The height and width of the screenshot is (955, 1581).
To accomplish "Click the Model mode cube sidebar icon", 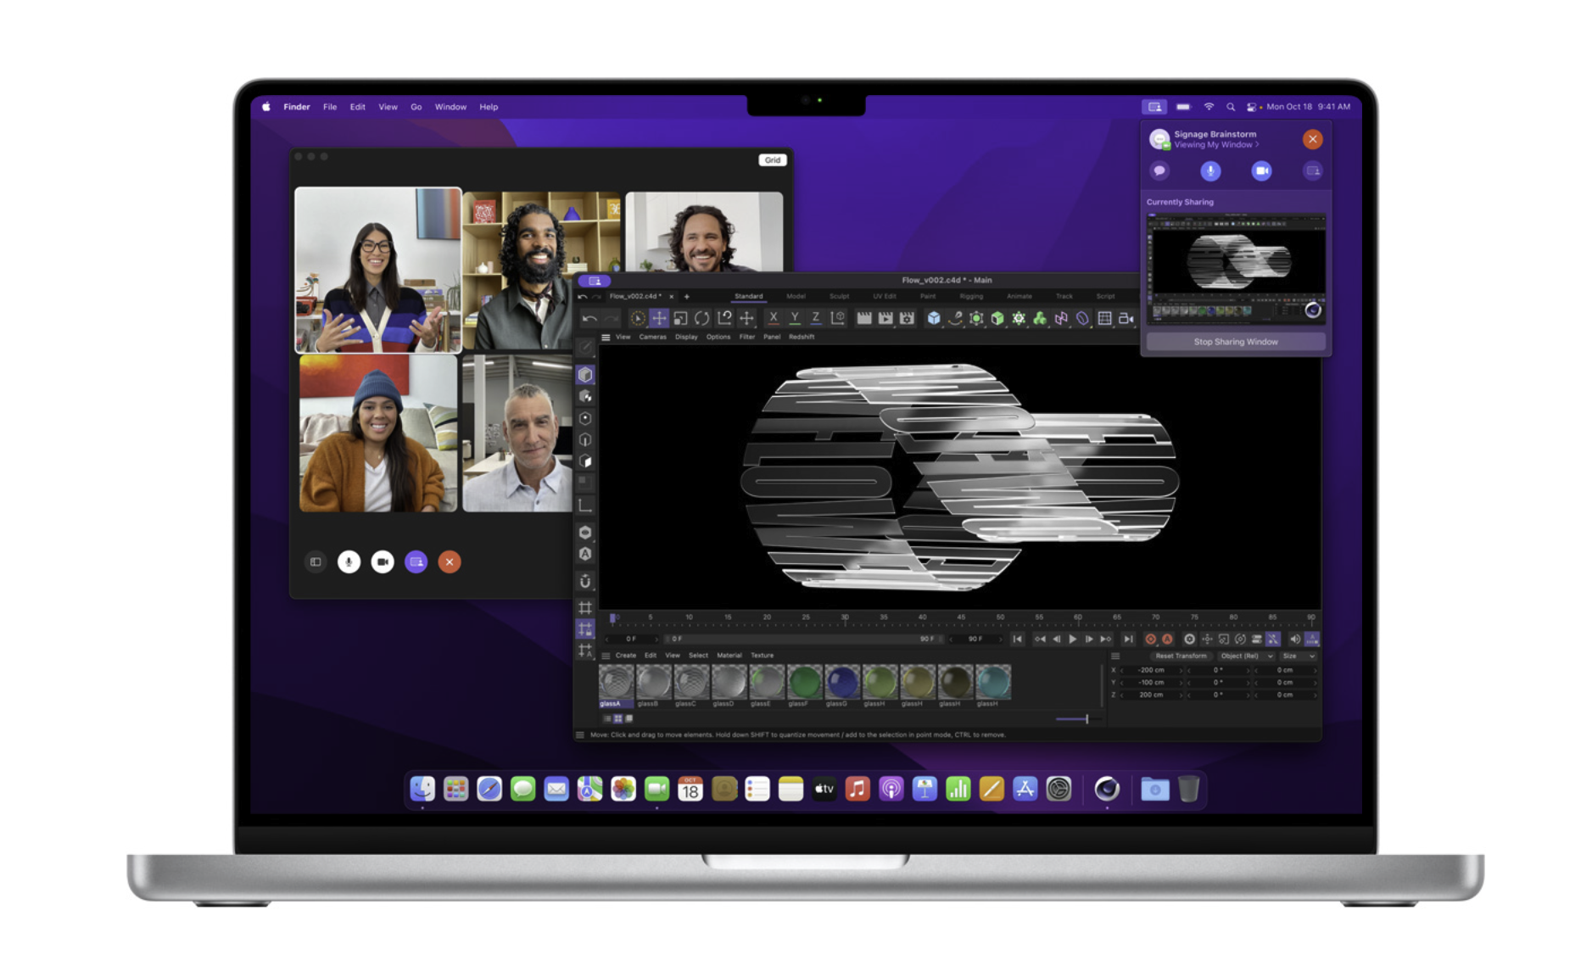I will [585, 375].
